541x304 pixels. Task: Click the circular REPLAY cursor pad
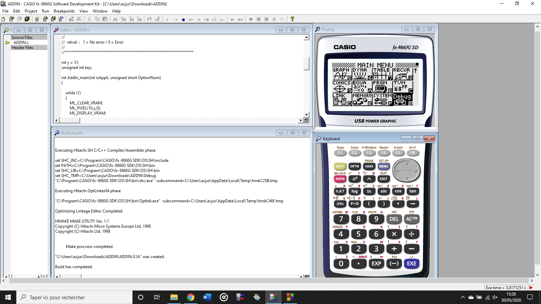tap(406, 171)
